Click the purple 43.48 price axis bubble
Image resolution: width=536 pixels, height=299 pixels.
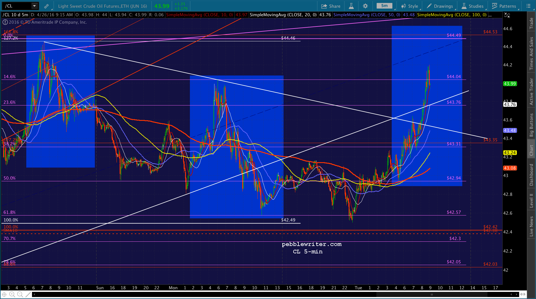coord(510,131)
